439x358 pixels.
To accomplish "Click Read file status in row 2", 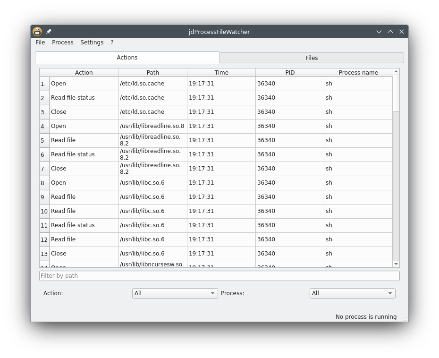I will point(84,98).
